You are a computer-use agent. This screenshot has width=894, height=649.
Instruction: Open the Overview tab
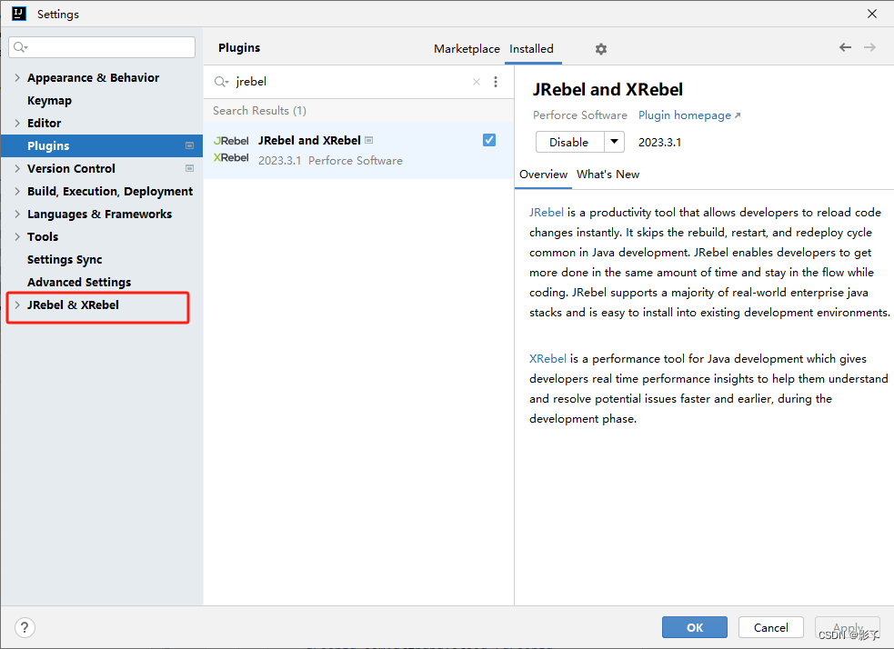(543, 175)
